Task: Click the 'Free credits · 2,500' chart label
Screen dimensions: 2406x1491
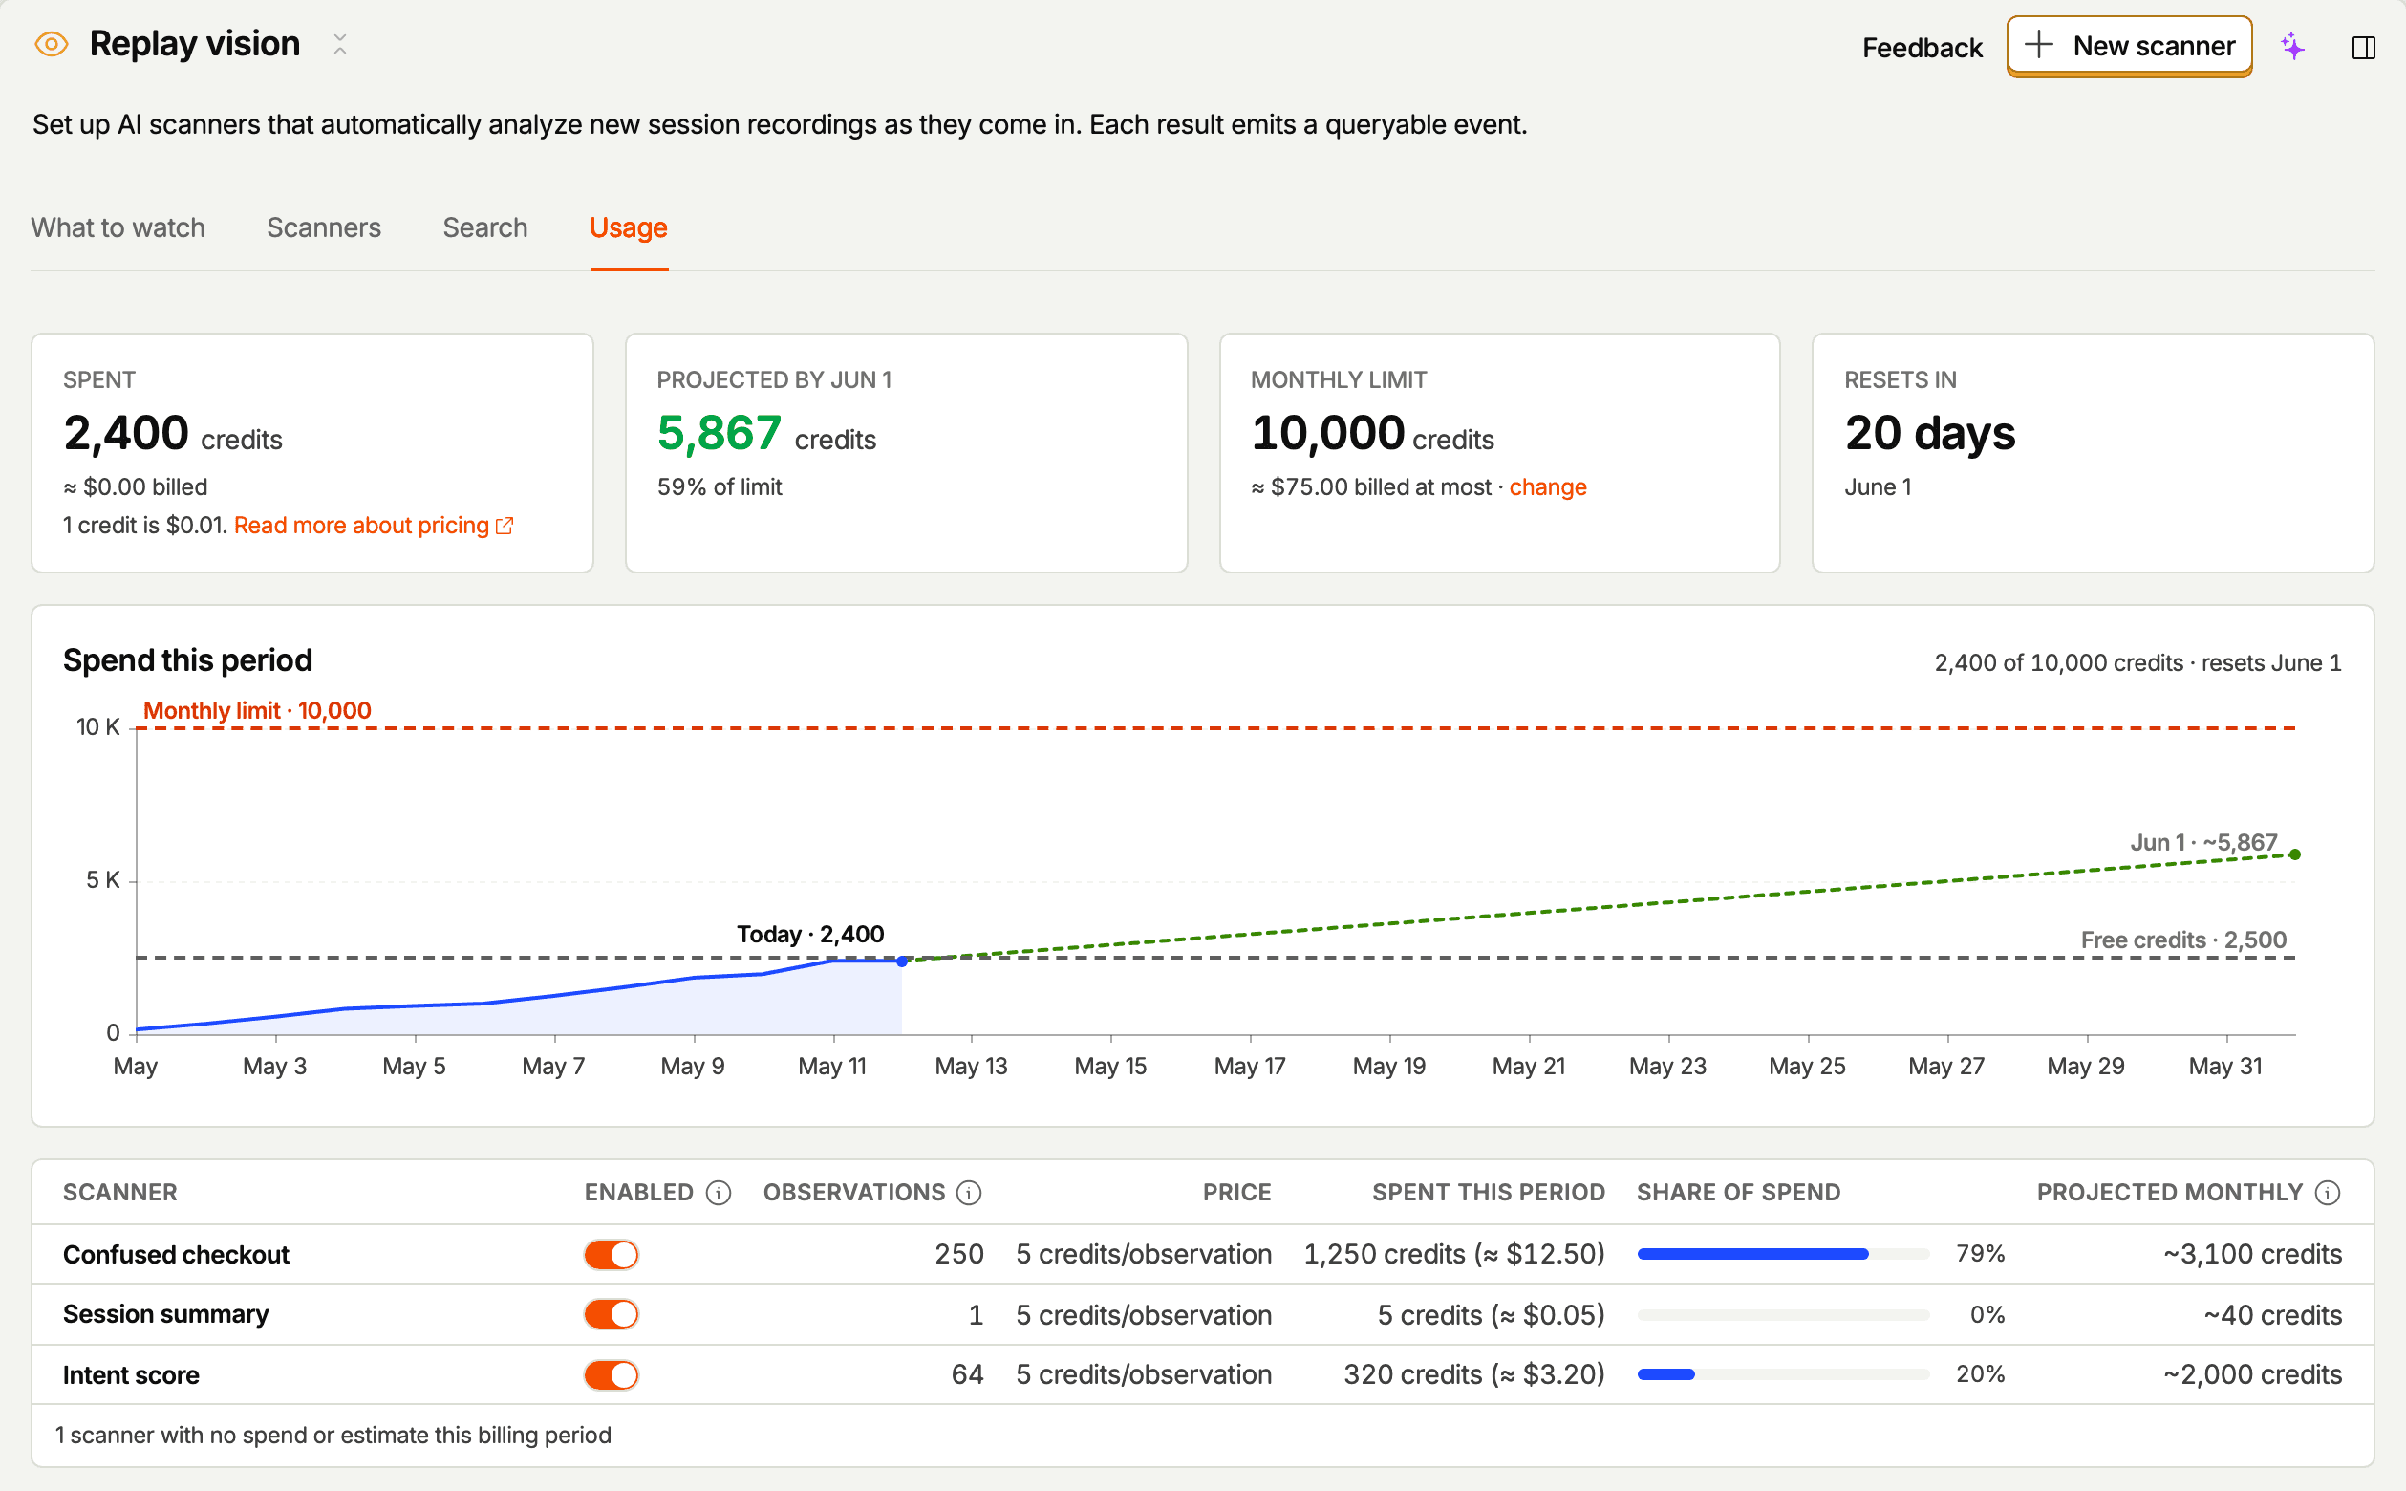Action: [x=2183, y=940]
